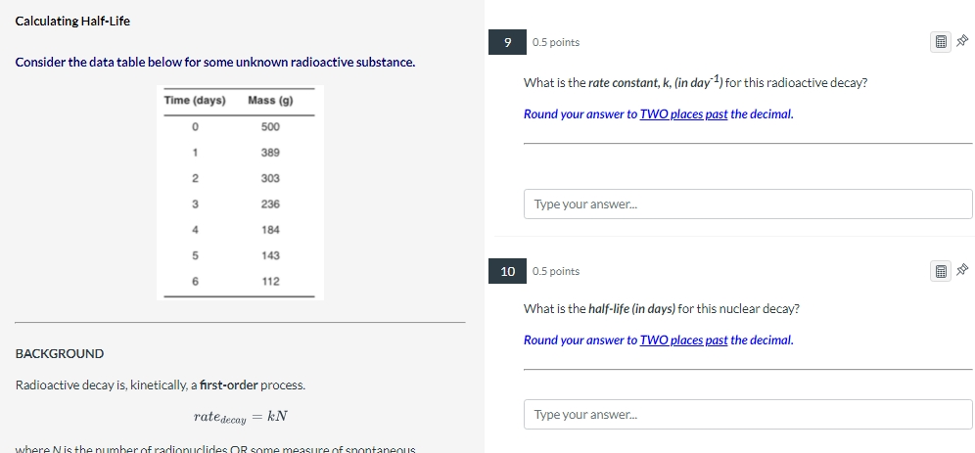This screenshot has height=453, width=975.
Task: Click 'Consider the data table below' sentence
Action: click(x=215, y=63)
